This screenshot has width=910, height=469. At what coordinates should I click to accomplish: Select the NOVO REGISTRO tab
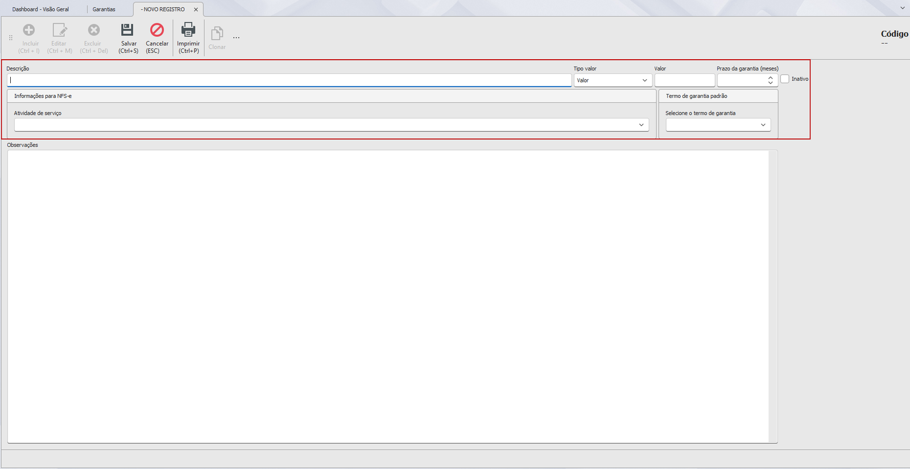point(163,9)
